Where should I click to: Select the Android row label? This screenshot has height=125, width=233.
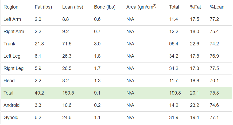[x=11, y=105]
